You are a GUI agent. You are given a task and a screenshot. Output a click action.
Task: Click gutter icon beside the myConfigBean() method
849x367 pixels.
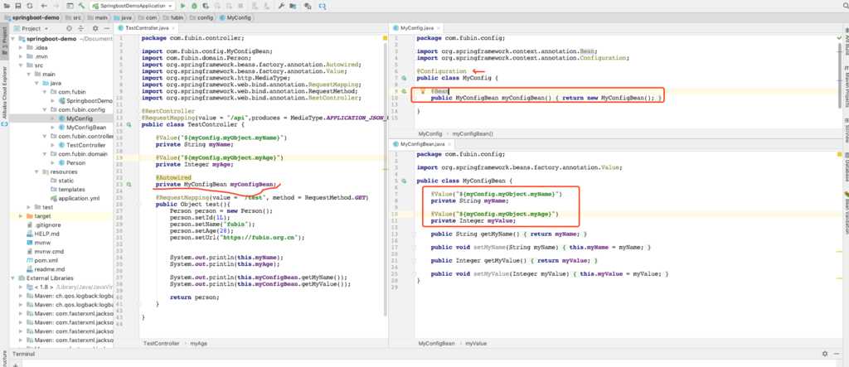(x=404, y=92)
